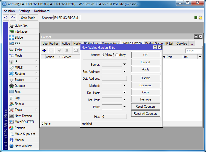This screenshot has height=152, width=206.
Task: Launch New WinBox
Action: [24, 146]
